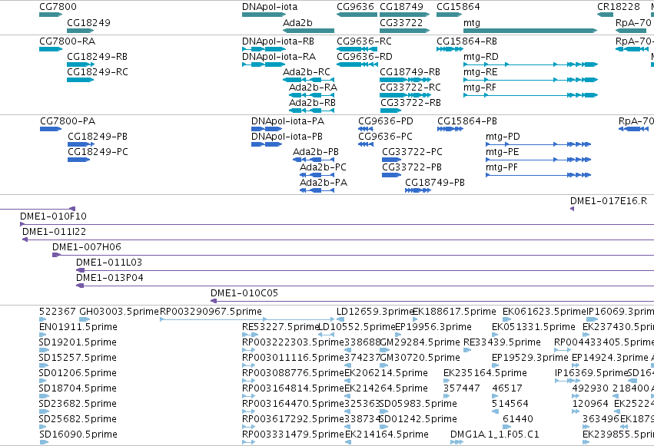Click protein CG15864-PB feature

[450, 129]
